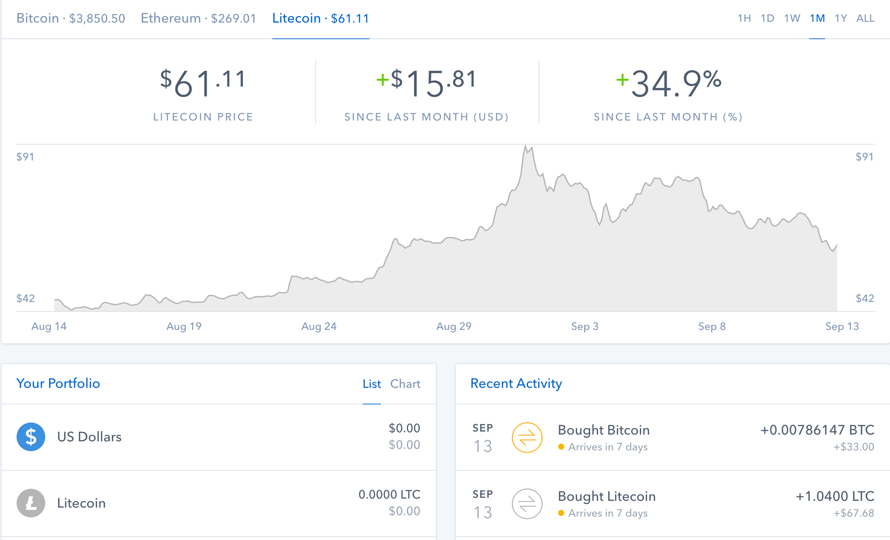This screenshot has width=890, height=540.
Task: Click Arrives in 7 days under Bought Bitcoin
Action: pyautogui.click(x=608, y=447)
